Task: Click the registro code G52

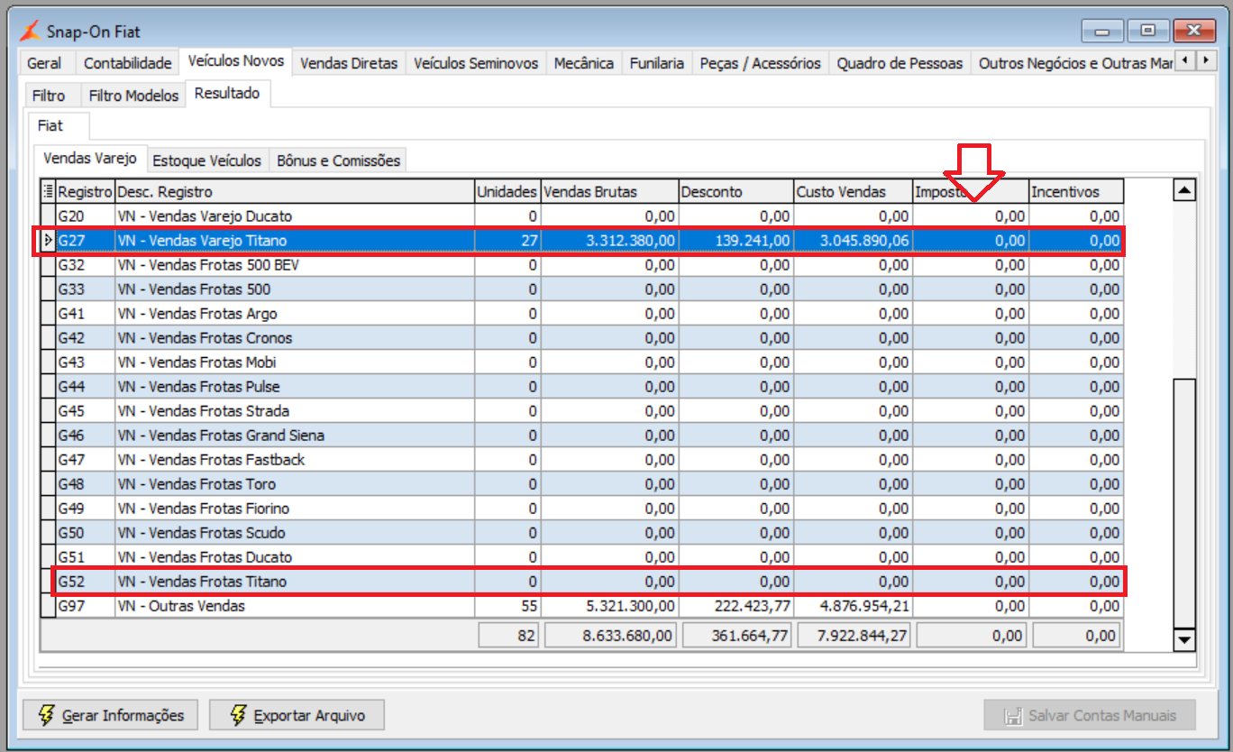Action: point(71,582)
